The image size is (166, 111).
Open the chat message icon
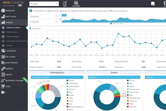click(x=153, y=3)
